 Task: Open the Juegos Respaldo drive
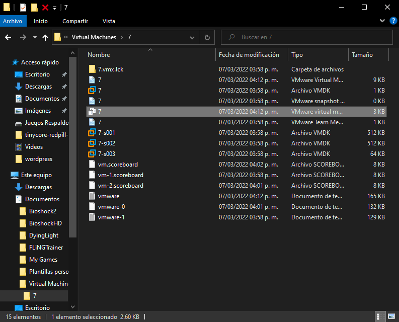(47, 123)
